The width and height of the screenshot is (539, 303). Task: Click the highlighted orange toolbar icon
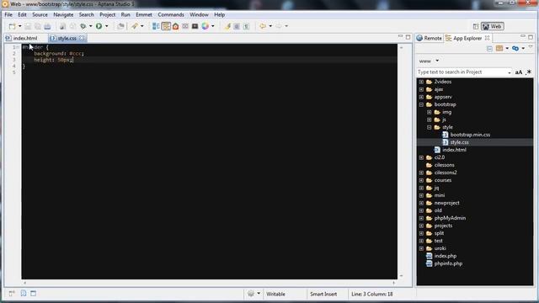pyautogui.click(x=166, y=26)
